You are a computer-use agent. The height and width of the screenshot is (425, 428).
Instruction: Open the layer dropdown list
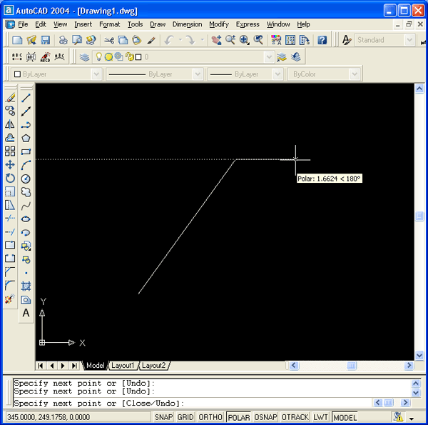269,56
